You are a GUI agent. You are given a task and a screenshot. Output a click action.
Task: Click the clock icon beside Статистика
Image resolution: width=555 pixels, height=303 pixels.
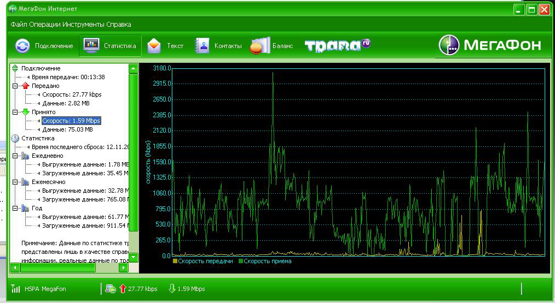point(15,138)
